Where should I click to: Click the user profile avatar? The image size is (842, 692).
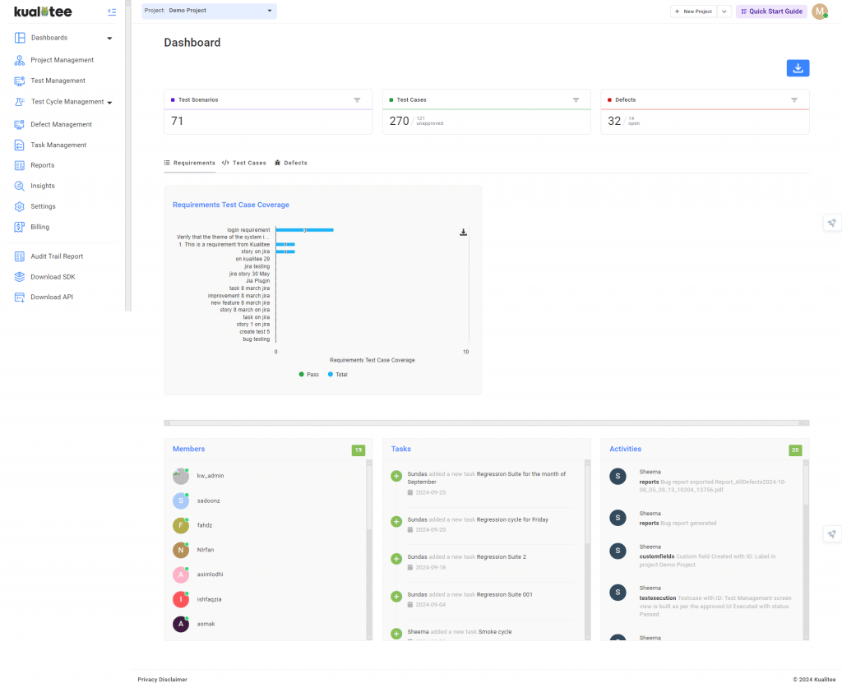(x=820, y=12)
